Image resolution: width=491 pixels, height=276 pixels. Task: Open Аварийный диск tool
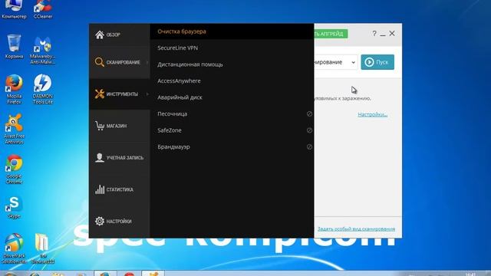pos(232,97)
